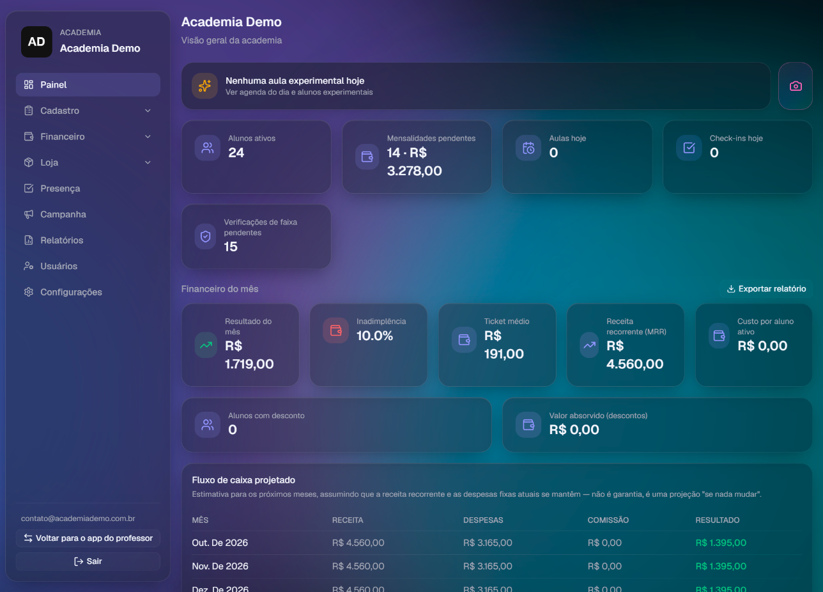823x592 pixels.
Task: Open Presença in the sidebar
Action: coord(88,189)
